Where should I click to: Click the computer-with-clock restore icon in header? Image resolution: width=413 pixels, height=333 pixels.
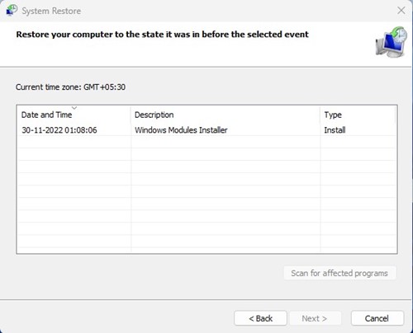(x=392, y=42)
